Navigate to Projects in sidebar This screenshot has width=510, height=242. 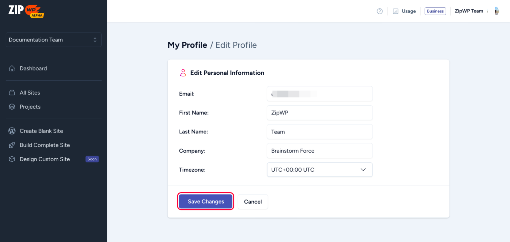[30, 107]
